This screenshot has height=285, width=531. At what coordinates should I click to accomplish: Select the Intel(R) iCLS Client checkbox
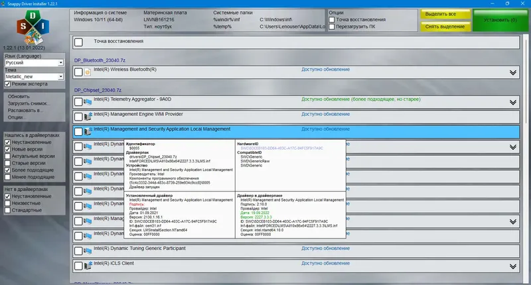tap(78, 266)
